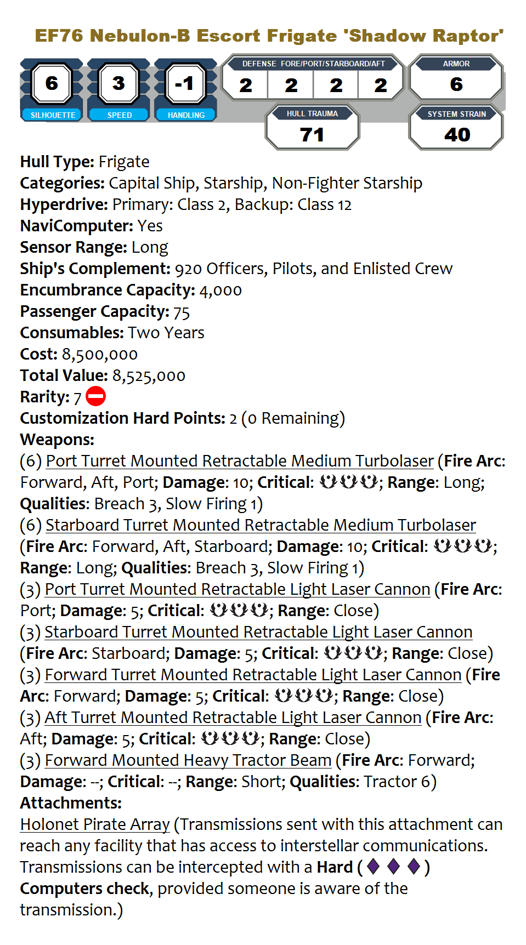Click the purple difficulty diamonds
The width and height of the screenshot is (526, 945).
point(393,867)
